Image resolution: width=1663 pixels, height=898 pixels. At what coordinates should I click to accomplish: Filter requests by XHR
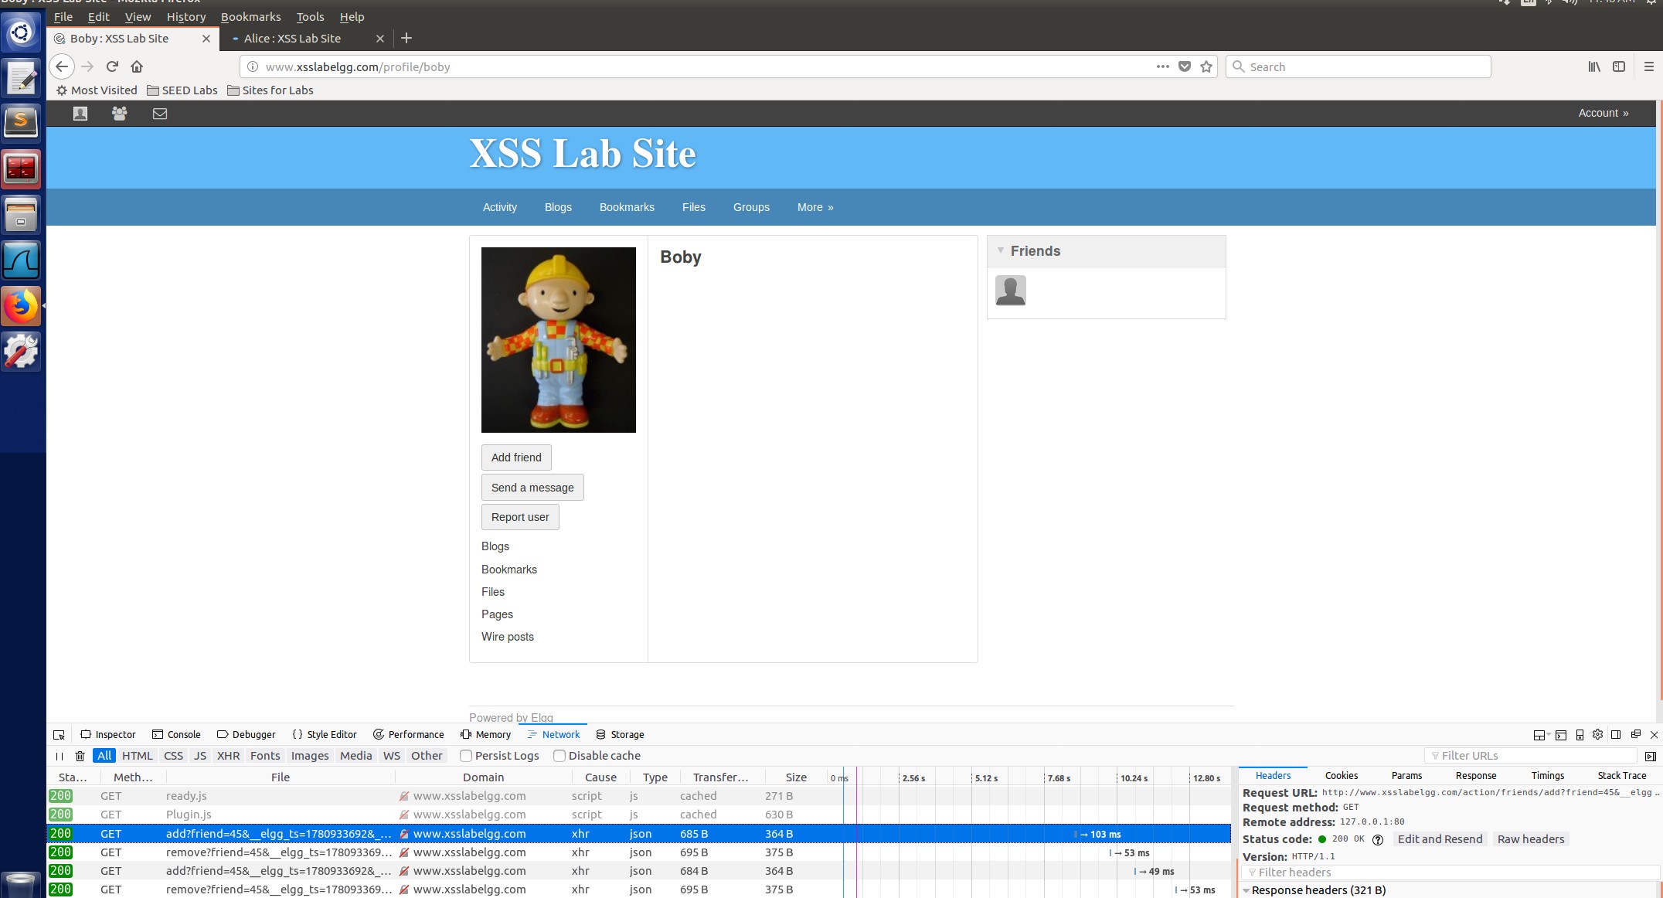click(228, 756)
